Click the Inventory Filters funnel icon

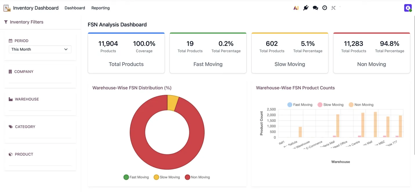coord(6,22)
